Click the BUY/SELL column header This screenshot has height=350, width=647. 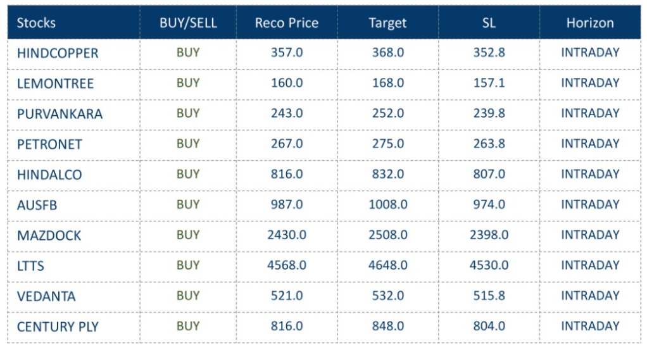(188, 23)
